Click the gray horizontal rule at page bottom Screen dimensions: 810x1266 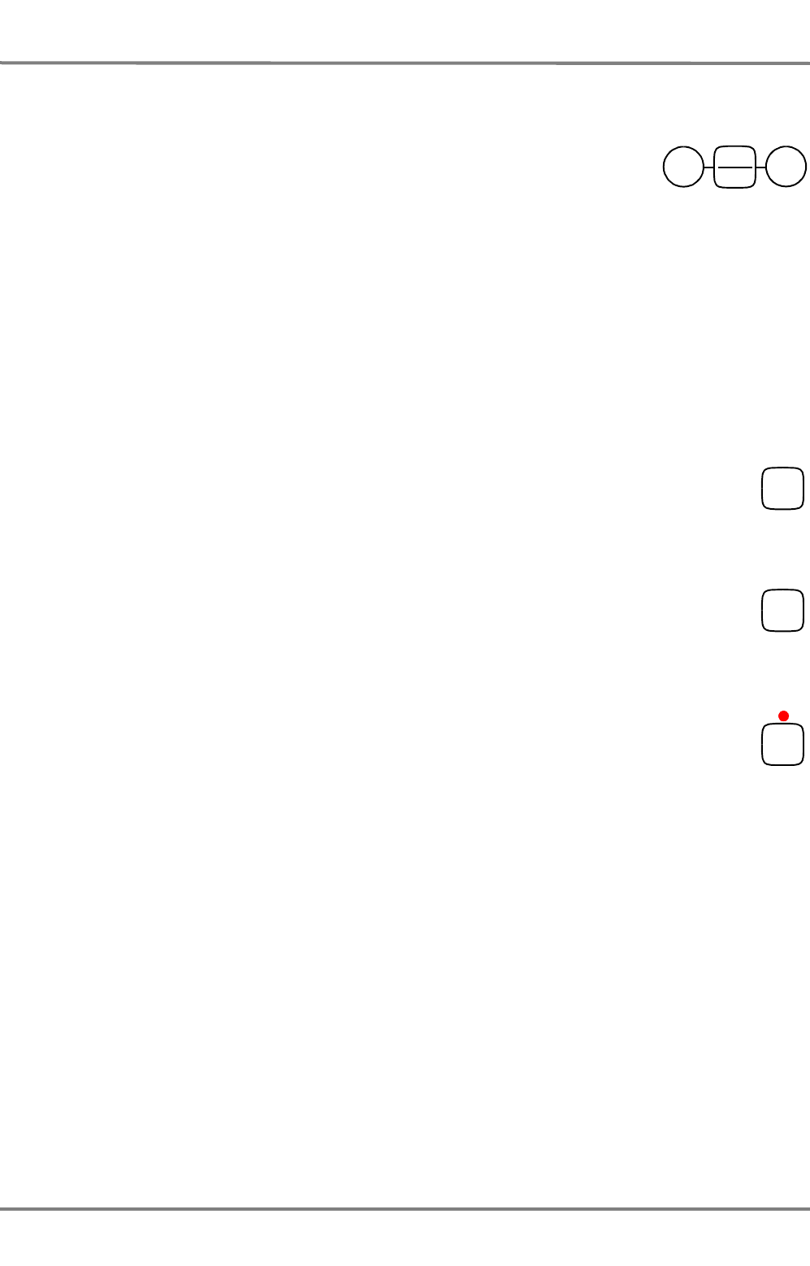click(x=405, y=1209)
